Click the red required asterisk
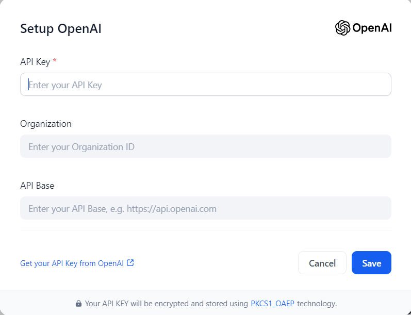Screen dimensions: 411x315 [x=55, y=62]
